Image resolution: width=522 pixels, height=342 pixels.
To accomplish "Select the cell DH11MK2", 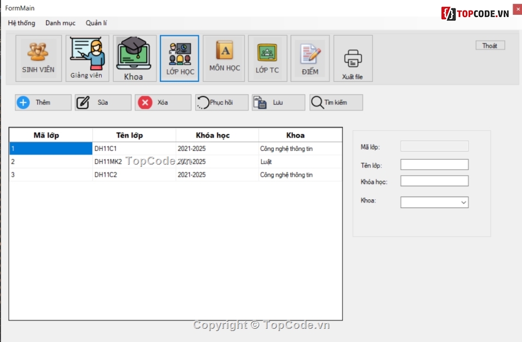I will coord(134,162).
